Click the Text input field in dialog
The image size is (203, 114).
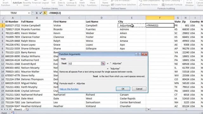click(84, 63)
